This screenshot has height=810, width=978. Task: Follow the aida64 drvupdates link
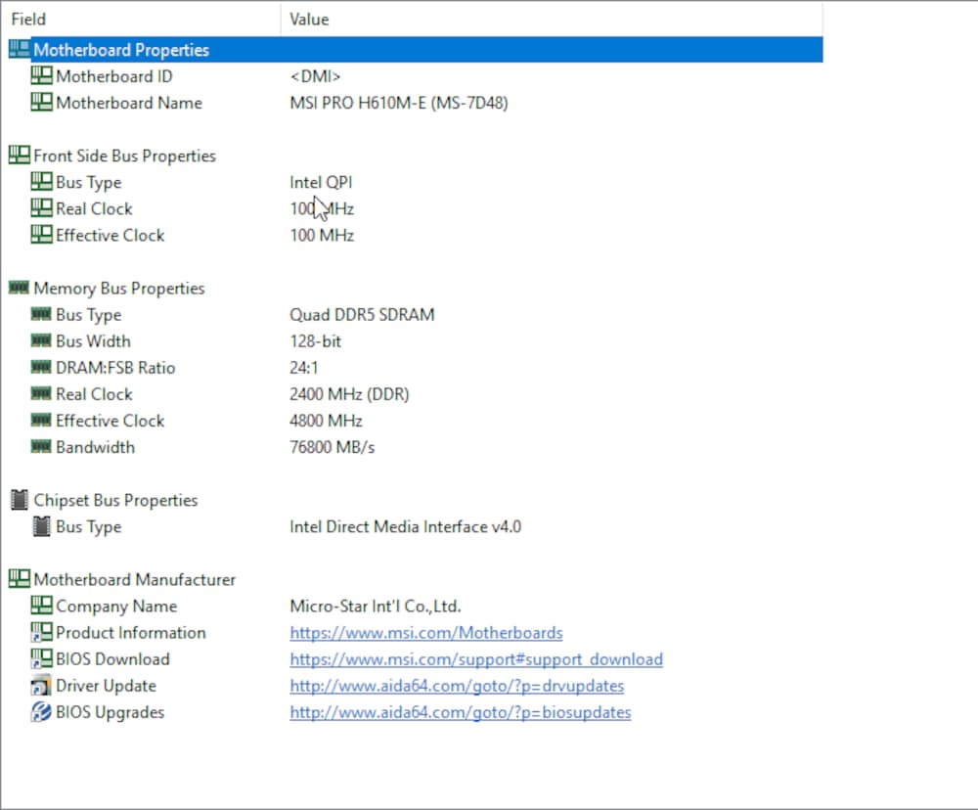[457, 686]
